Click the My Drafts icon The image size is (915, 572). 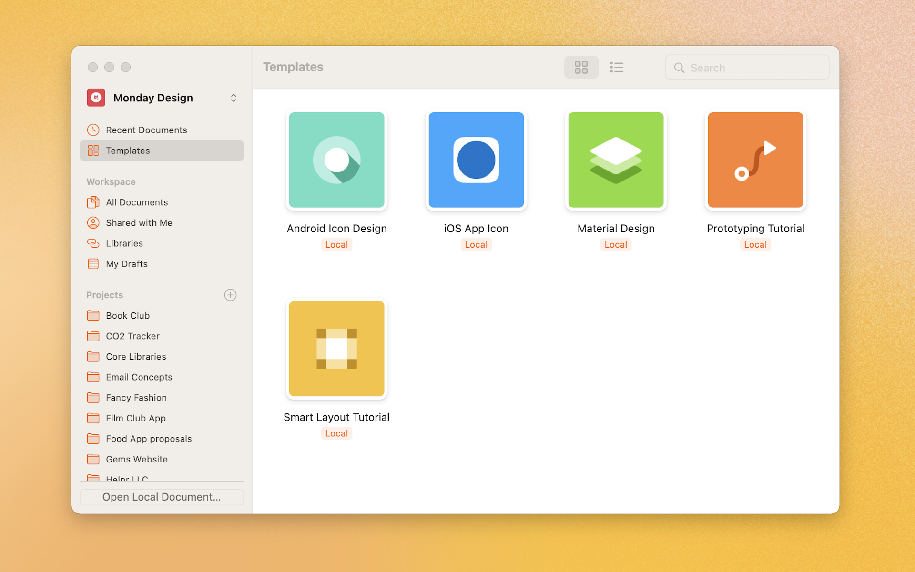[x=93, y=263]
